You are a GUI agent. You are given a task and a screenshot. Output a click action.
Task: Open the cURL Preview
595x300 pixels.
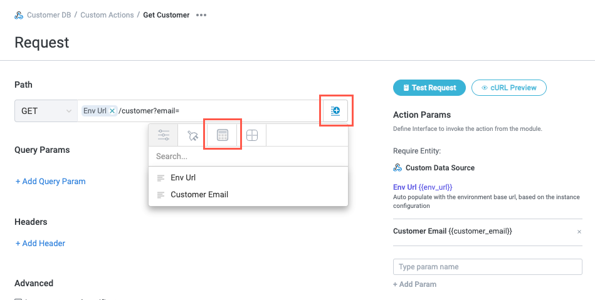tap(509, 88)
